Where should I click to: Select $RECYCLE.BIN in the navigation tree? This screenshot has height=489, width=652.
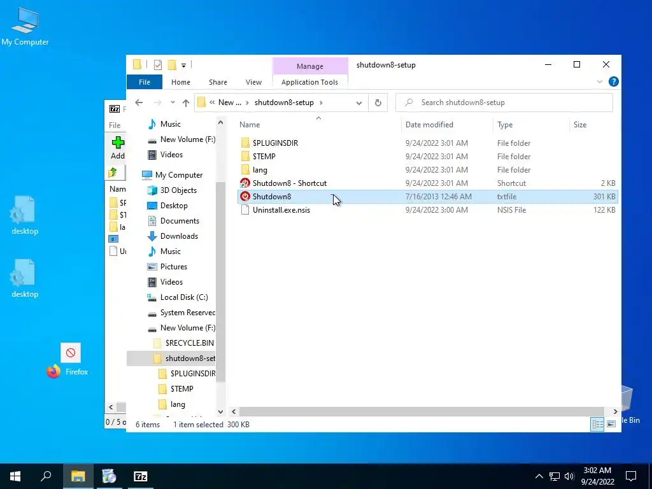(x=189, y=343)
